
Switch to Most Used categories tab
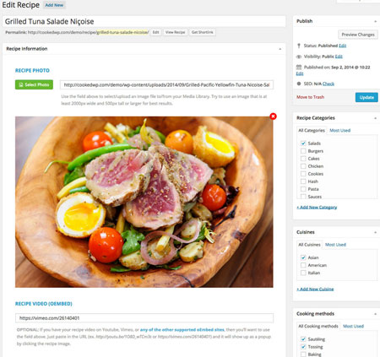tap(339, 130)
